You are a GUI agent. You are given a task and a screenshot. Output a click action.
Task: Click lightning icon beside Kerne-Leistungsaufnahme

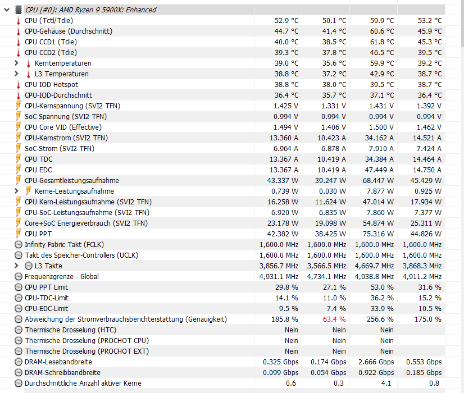tap(29, 191)
